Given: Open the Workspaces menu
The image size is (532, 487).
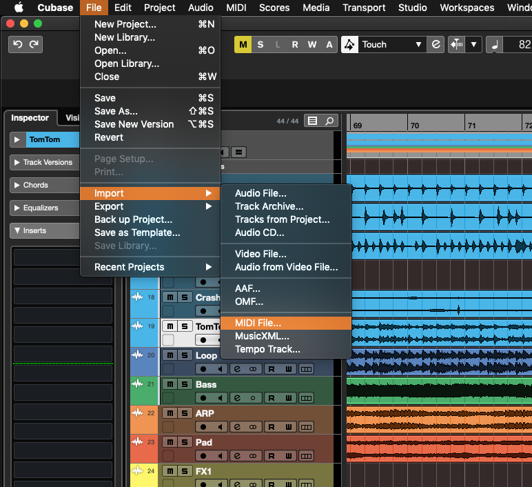Looking at the screenshot, I should tap(467, 8).
